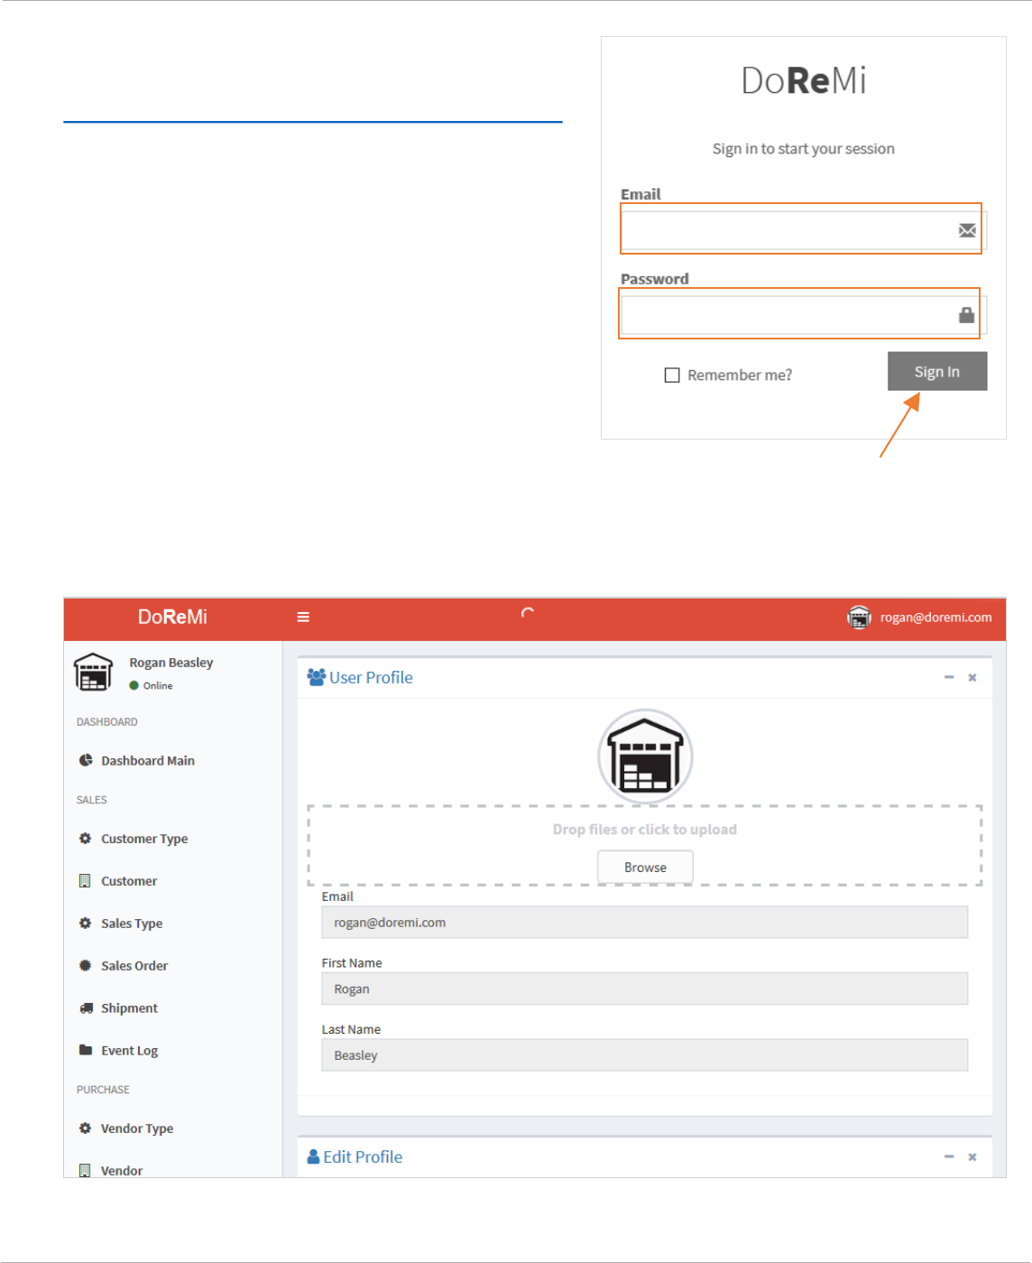Click the profile Email field rogan@doremi.com
The width and height of the screenshot is (1032, 1263).
click(x=645, y=922)
